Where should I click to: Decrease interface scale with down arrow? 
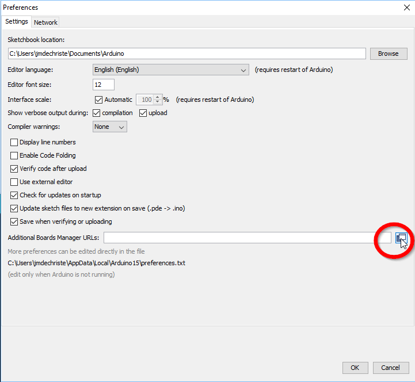(x=158, y=102)
